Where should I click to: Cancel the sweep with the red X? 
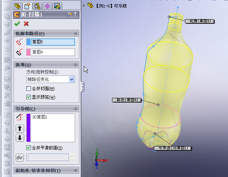pyautogui.click(x=26, y=24)
